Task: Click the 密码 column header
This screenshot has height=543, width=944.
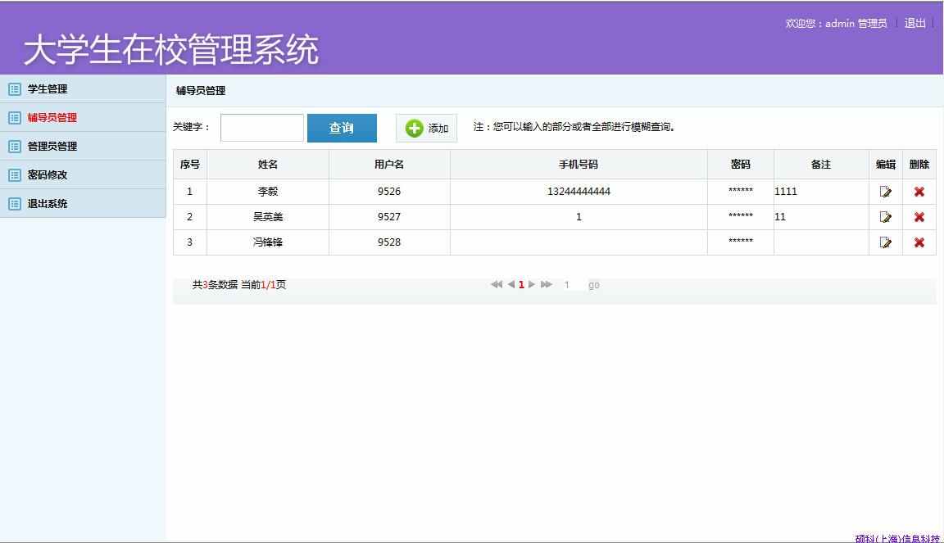Action: 741,165
